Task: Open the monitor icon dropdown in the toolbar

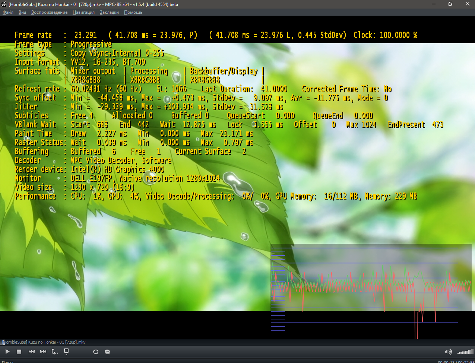Action: point(66,351)
